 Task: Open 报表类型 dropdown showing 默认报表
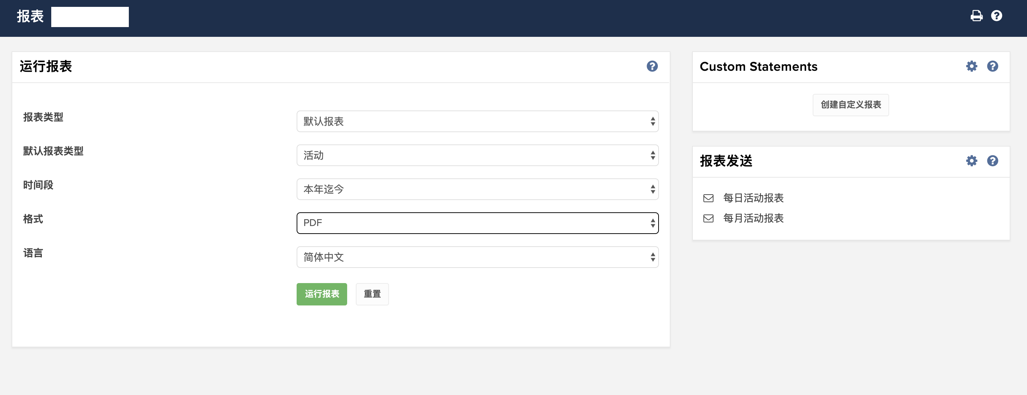click(x=477, y=121)
